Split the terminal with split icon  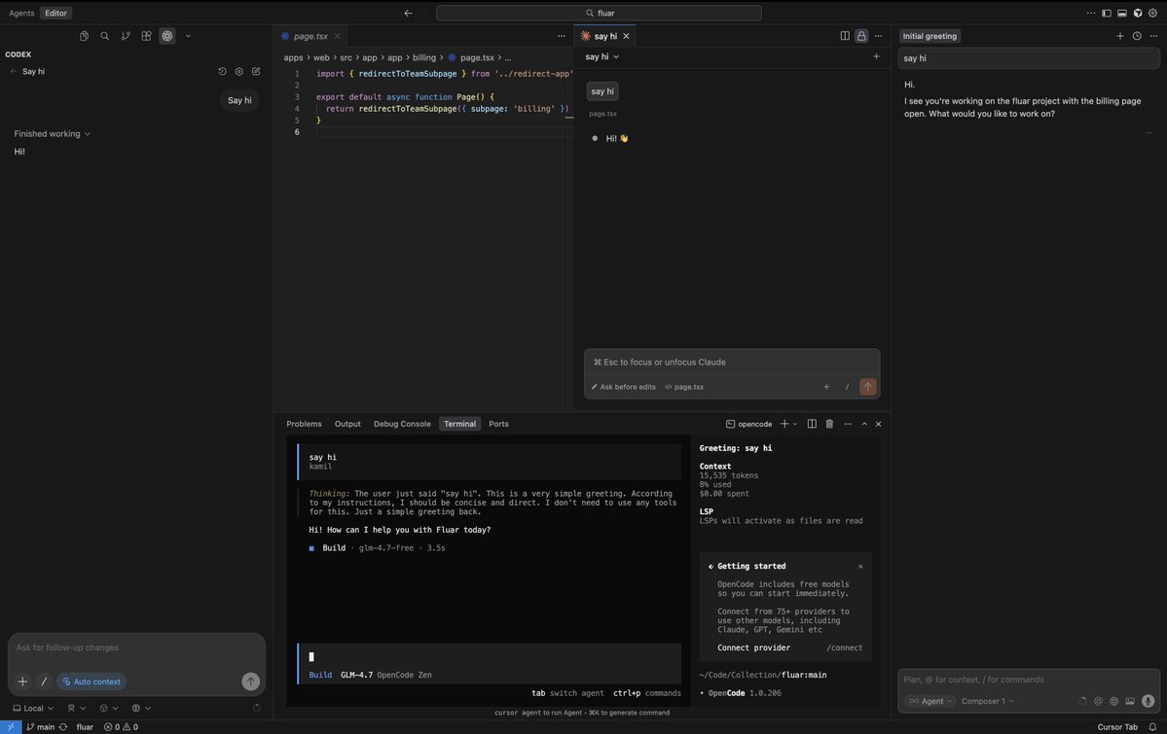tap(812, 424)
